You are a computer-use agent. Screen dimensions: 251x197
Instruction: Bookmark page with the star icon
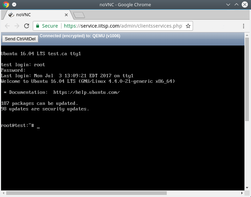point(188,26)
